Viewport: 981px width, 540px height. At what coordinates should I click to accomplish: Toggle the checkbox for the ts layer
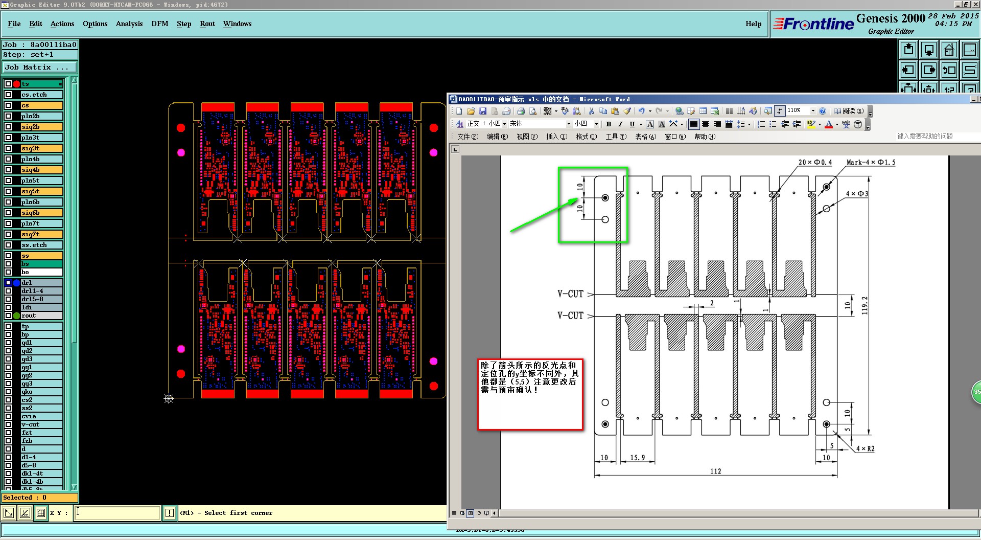pyautogui.click(x=8, y=84)
